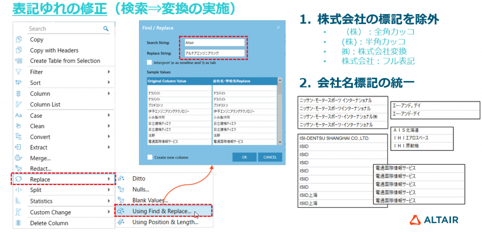This screenshot has height=232, width=482.
Task: Enable 'Interpret \n as newline' checkbox
Action: coord(149,63)
